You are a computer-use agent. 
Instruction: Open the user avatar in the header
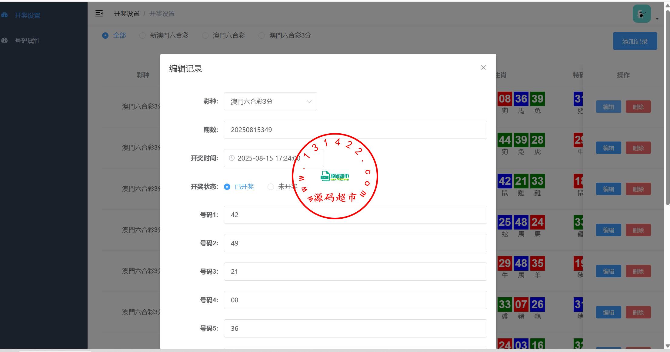click(x=642, y=14)
